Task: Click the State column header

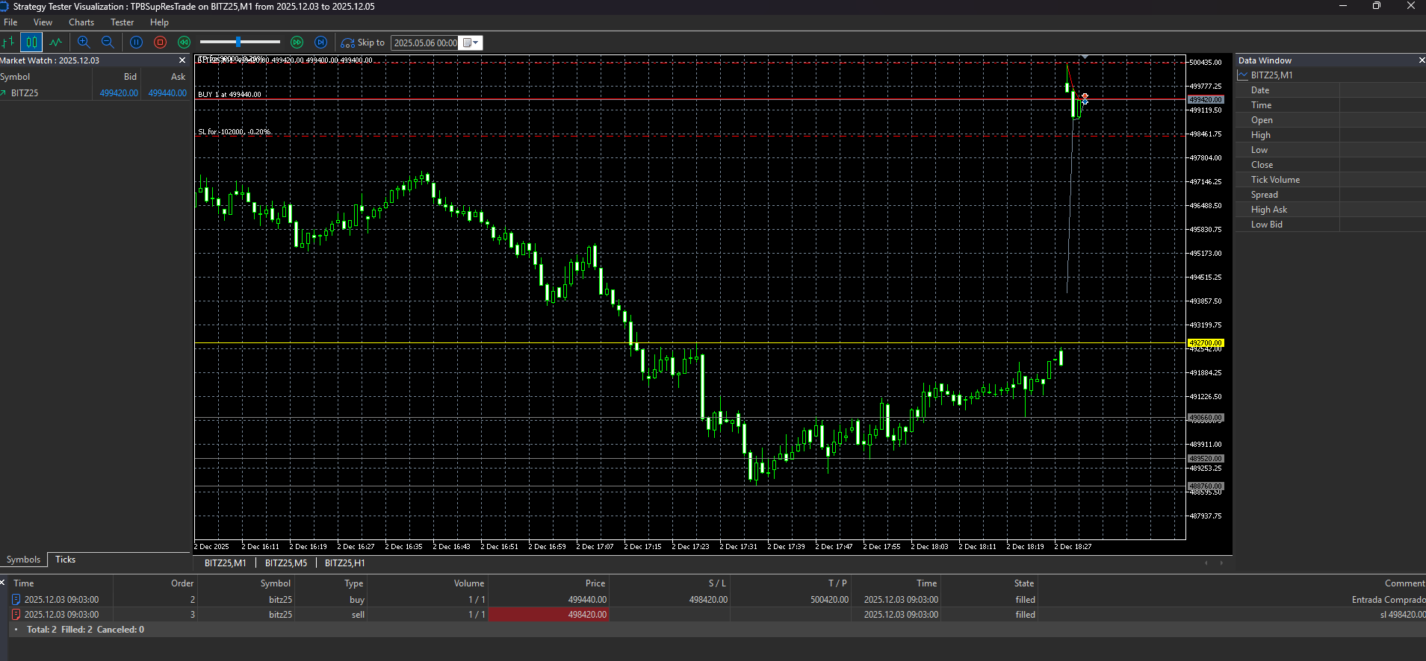Action: pyautogui.click(x=1024, y=583)
